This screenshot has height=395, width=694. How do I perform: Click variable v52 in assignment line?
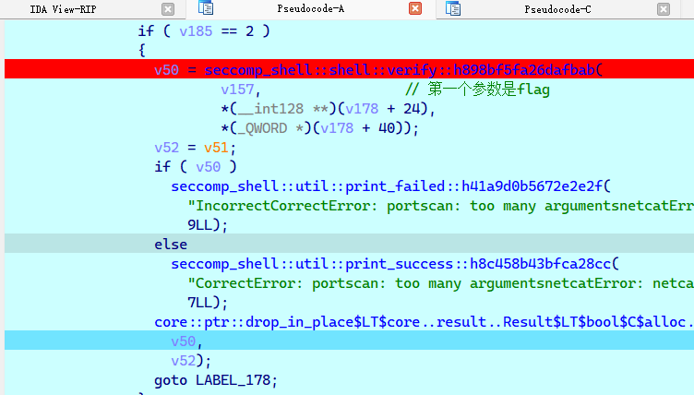click(166, 148)
